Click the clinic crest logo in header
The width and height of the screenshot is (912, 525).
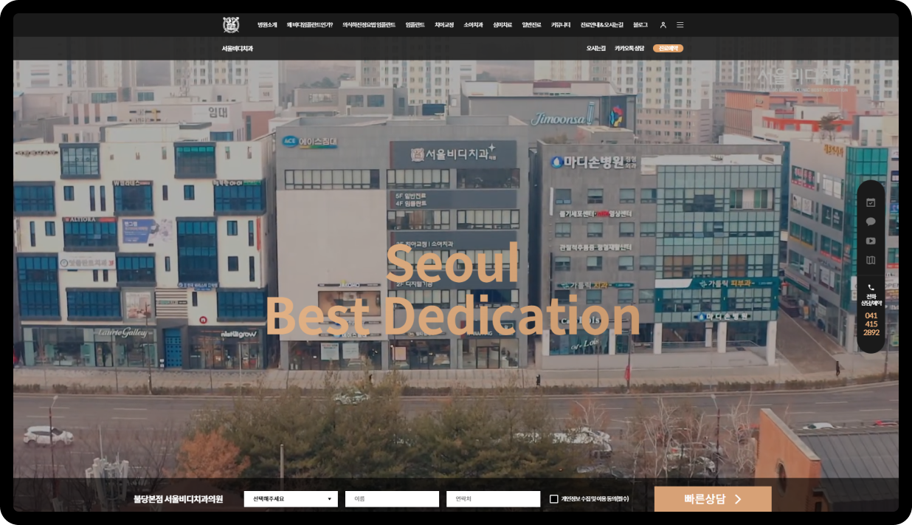231,25
